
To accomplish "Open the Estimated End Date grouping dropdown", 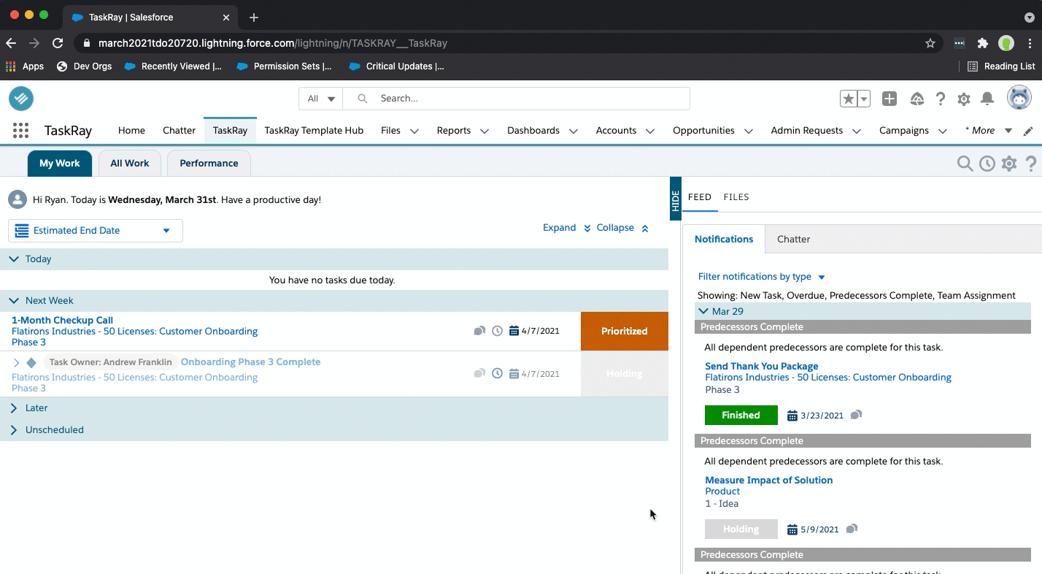I will (x=96, y=231).
